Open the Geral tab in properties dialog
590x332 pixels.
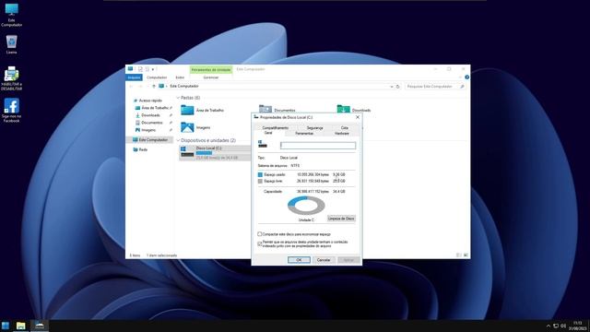pyautogui.click(x=268, y=133)
